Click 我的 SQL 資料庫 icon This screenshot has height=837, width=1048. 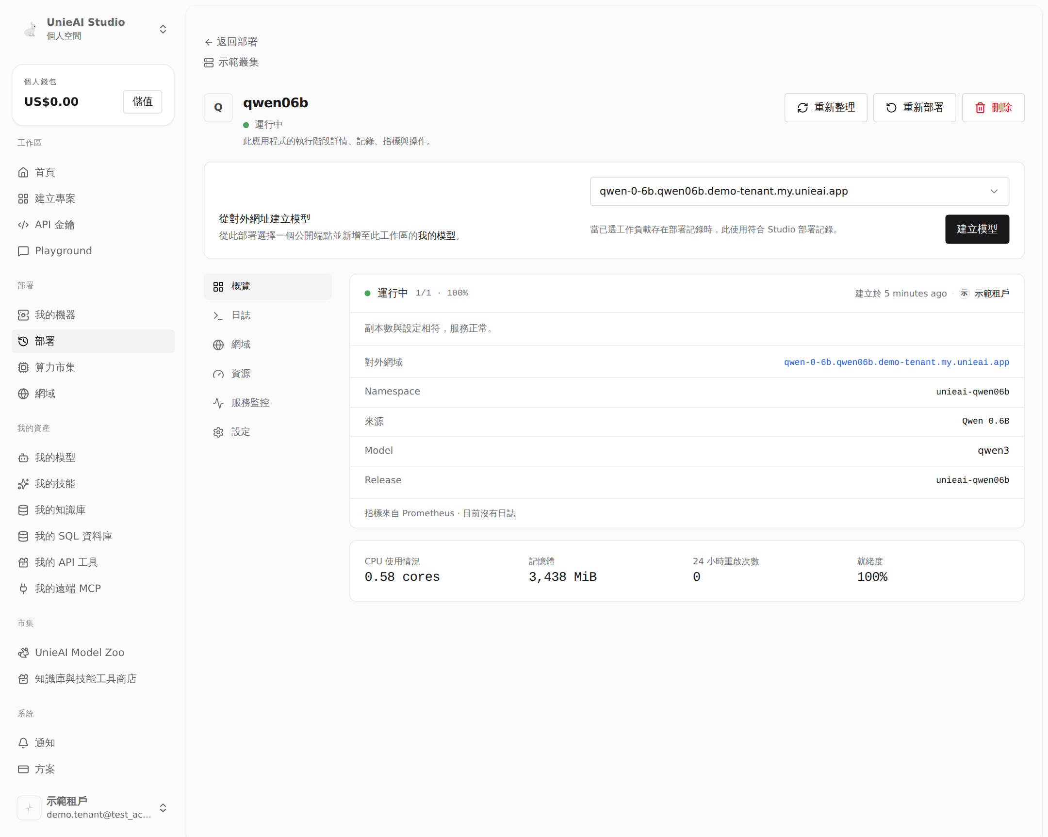pos(23,536)
